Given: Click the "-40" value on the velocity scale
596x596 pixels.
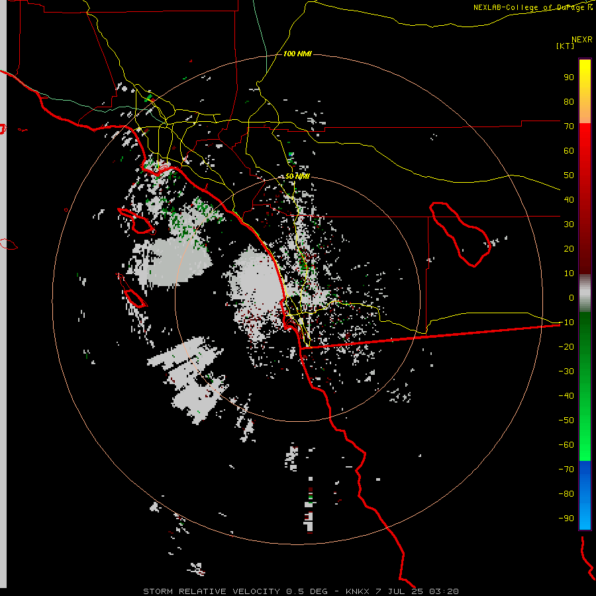Looking at the screenshot, I should (x=566, y=396).
